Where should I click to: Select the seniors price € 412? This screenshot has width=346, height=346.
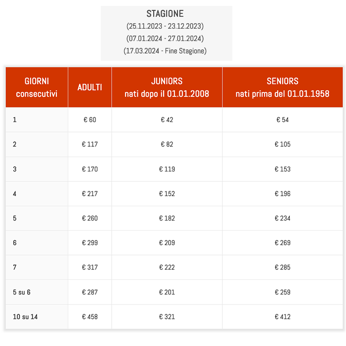point(283,317)
